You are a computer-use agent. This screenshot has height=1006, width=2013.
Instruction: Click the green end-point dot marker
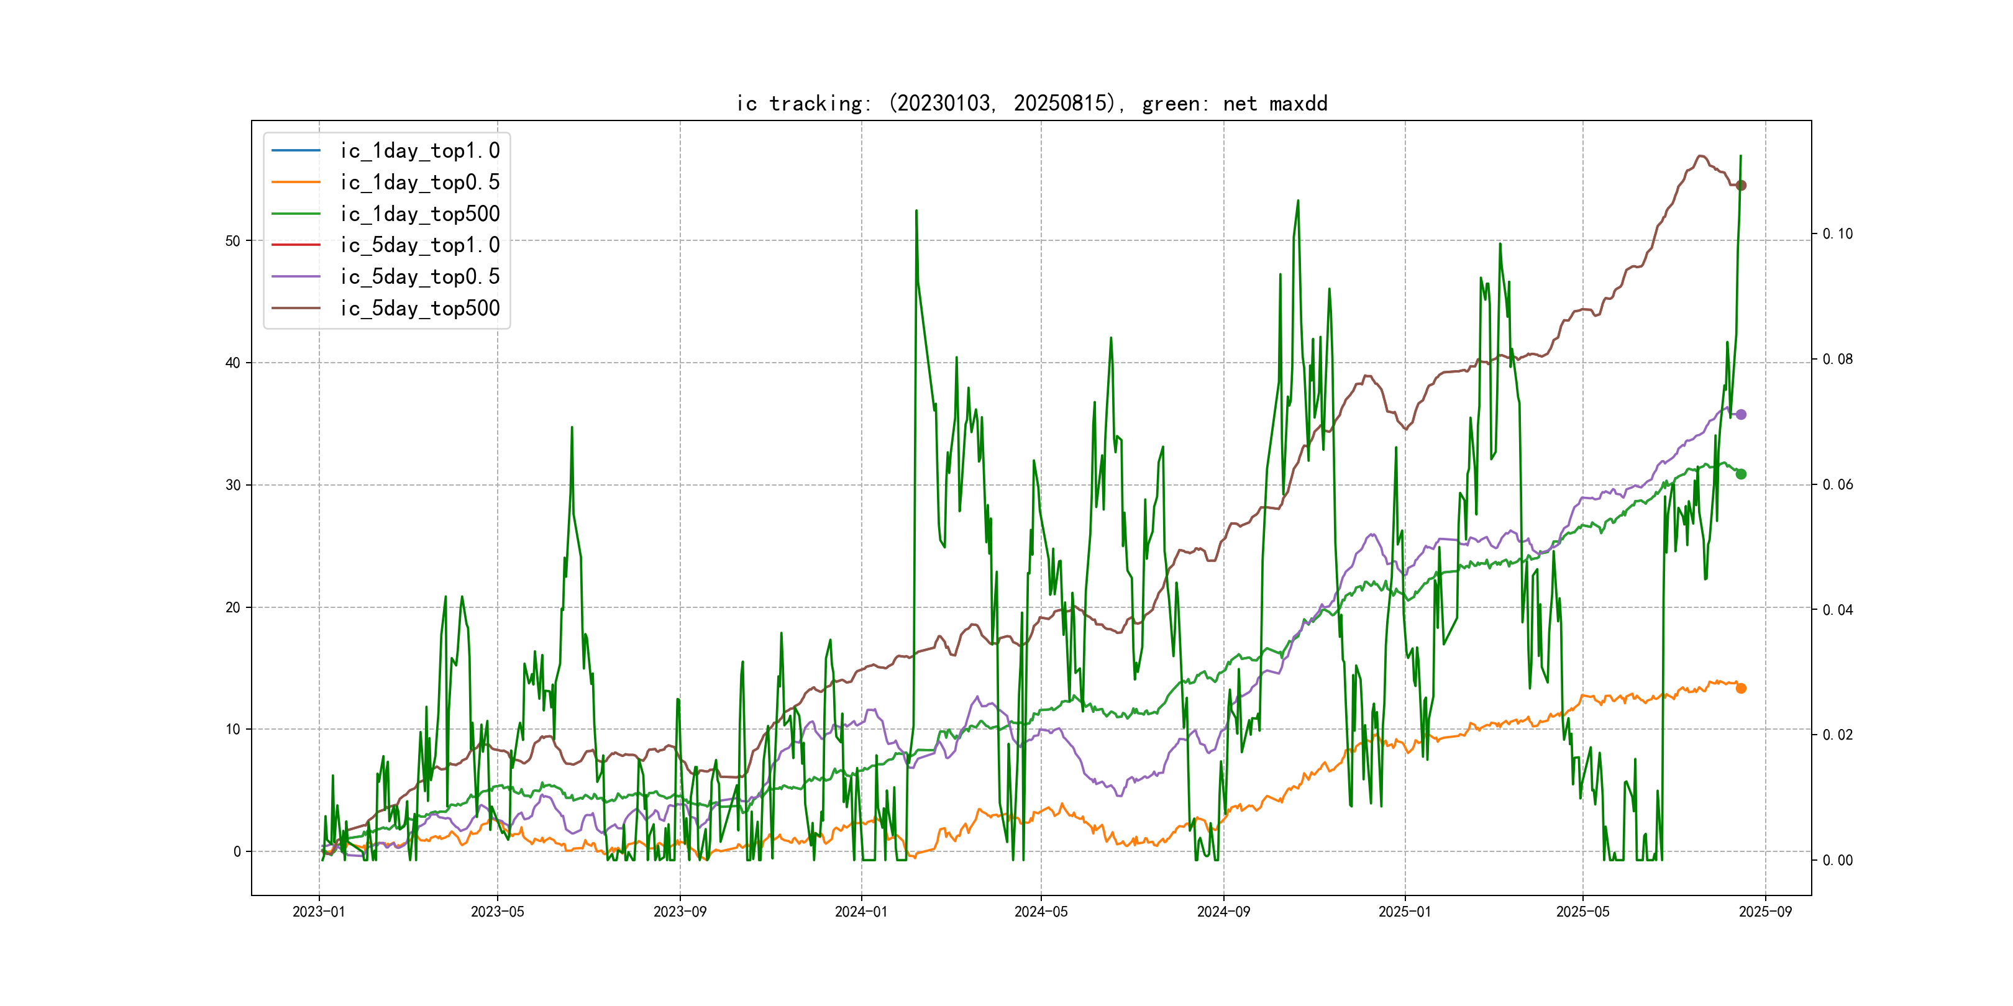point(1741,474)
